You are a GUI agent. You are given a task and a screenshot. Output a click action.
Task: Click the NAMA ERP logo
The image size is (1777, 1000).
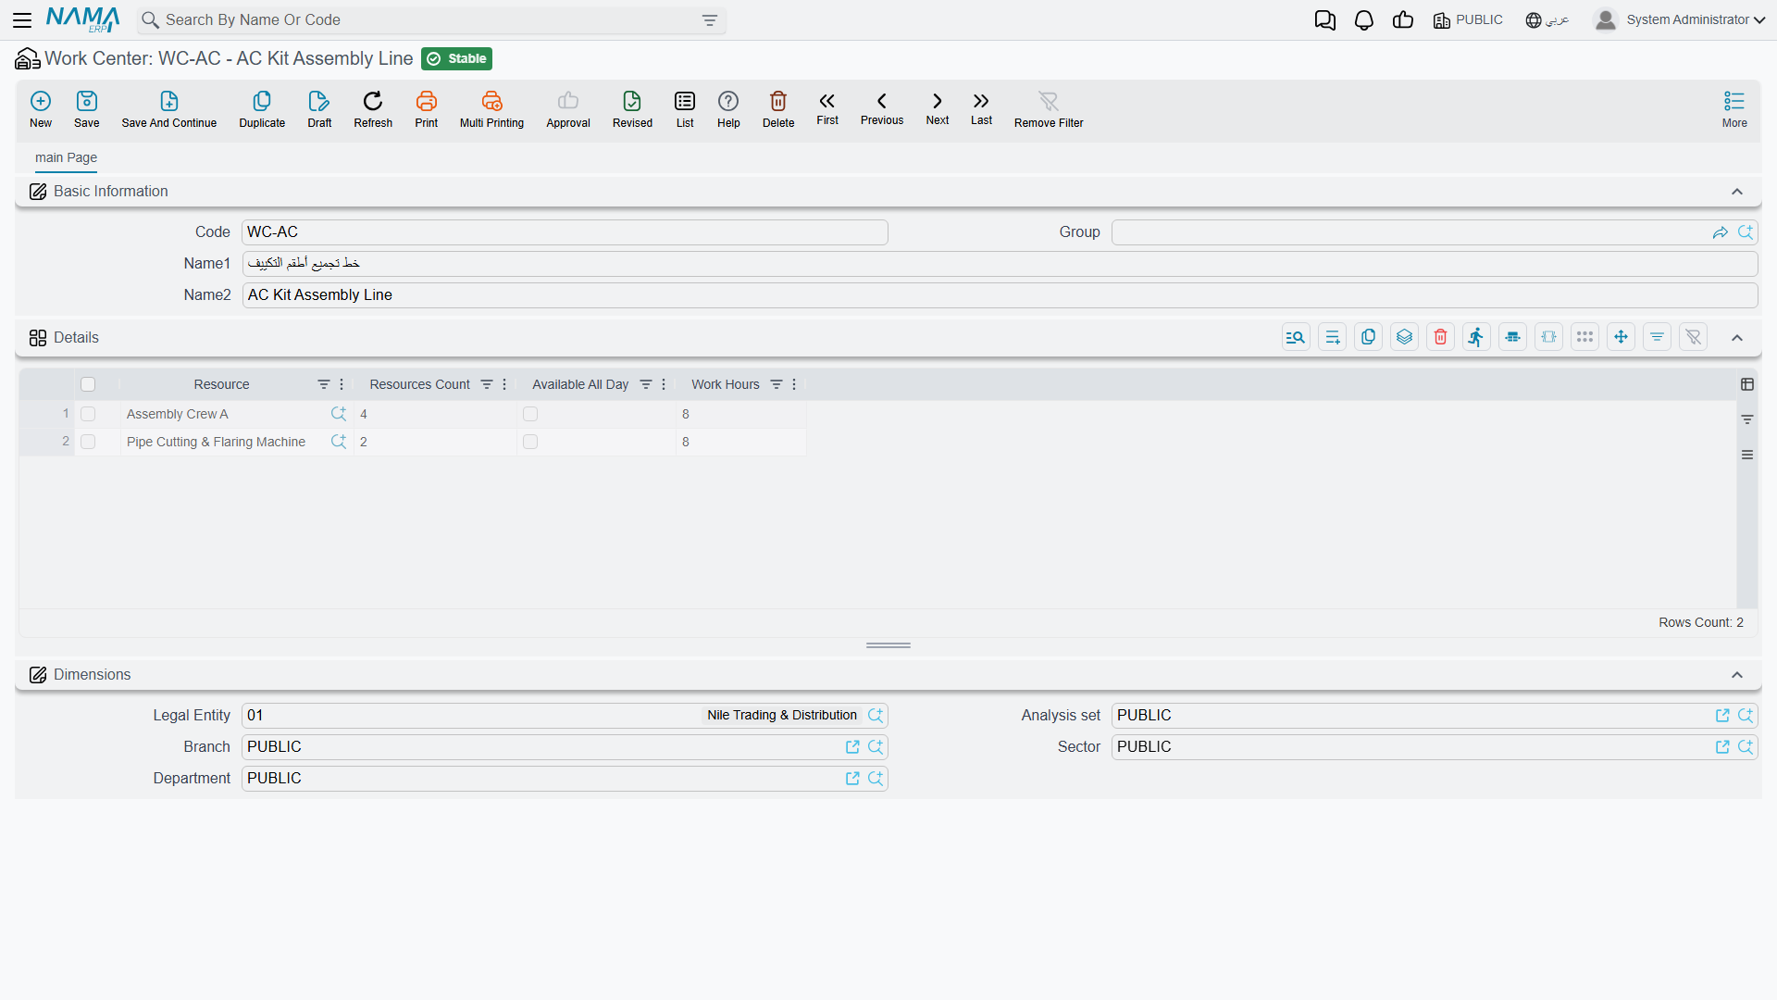tap(83, 19)
